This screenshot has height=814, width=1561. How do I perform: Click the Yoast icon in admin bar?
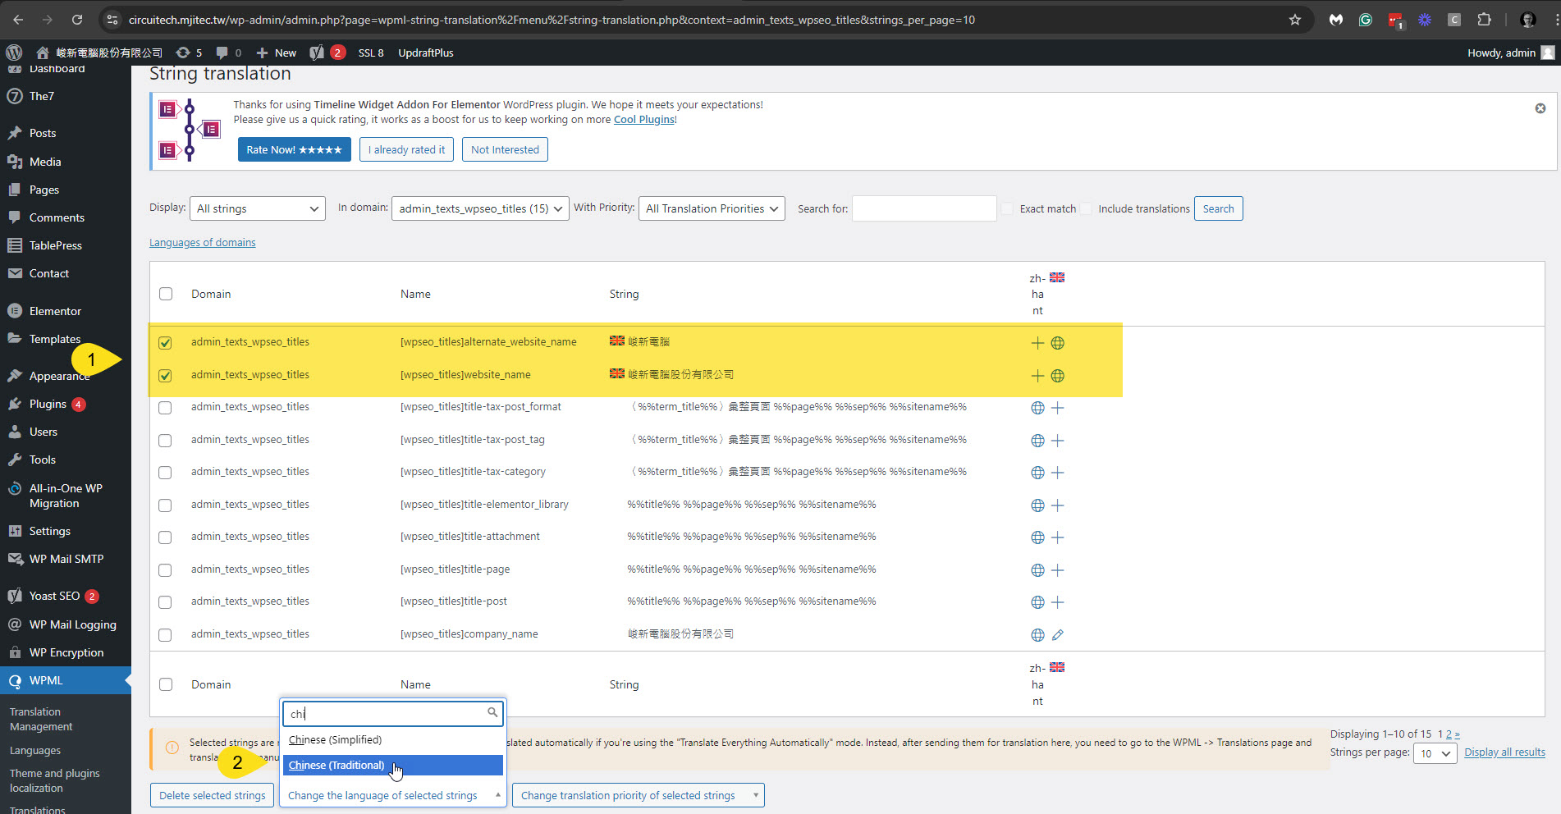tap(317, 53)
